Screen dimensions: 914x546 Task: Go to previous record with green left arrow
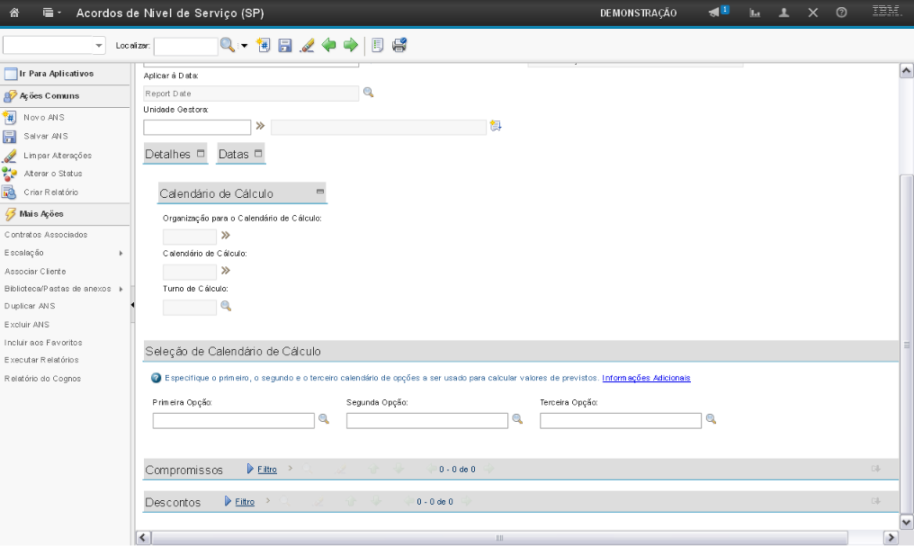click(x=329, y=45)
